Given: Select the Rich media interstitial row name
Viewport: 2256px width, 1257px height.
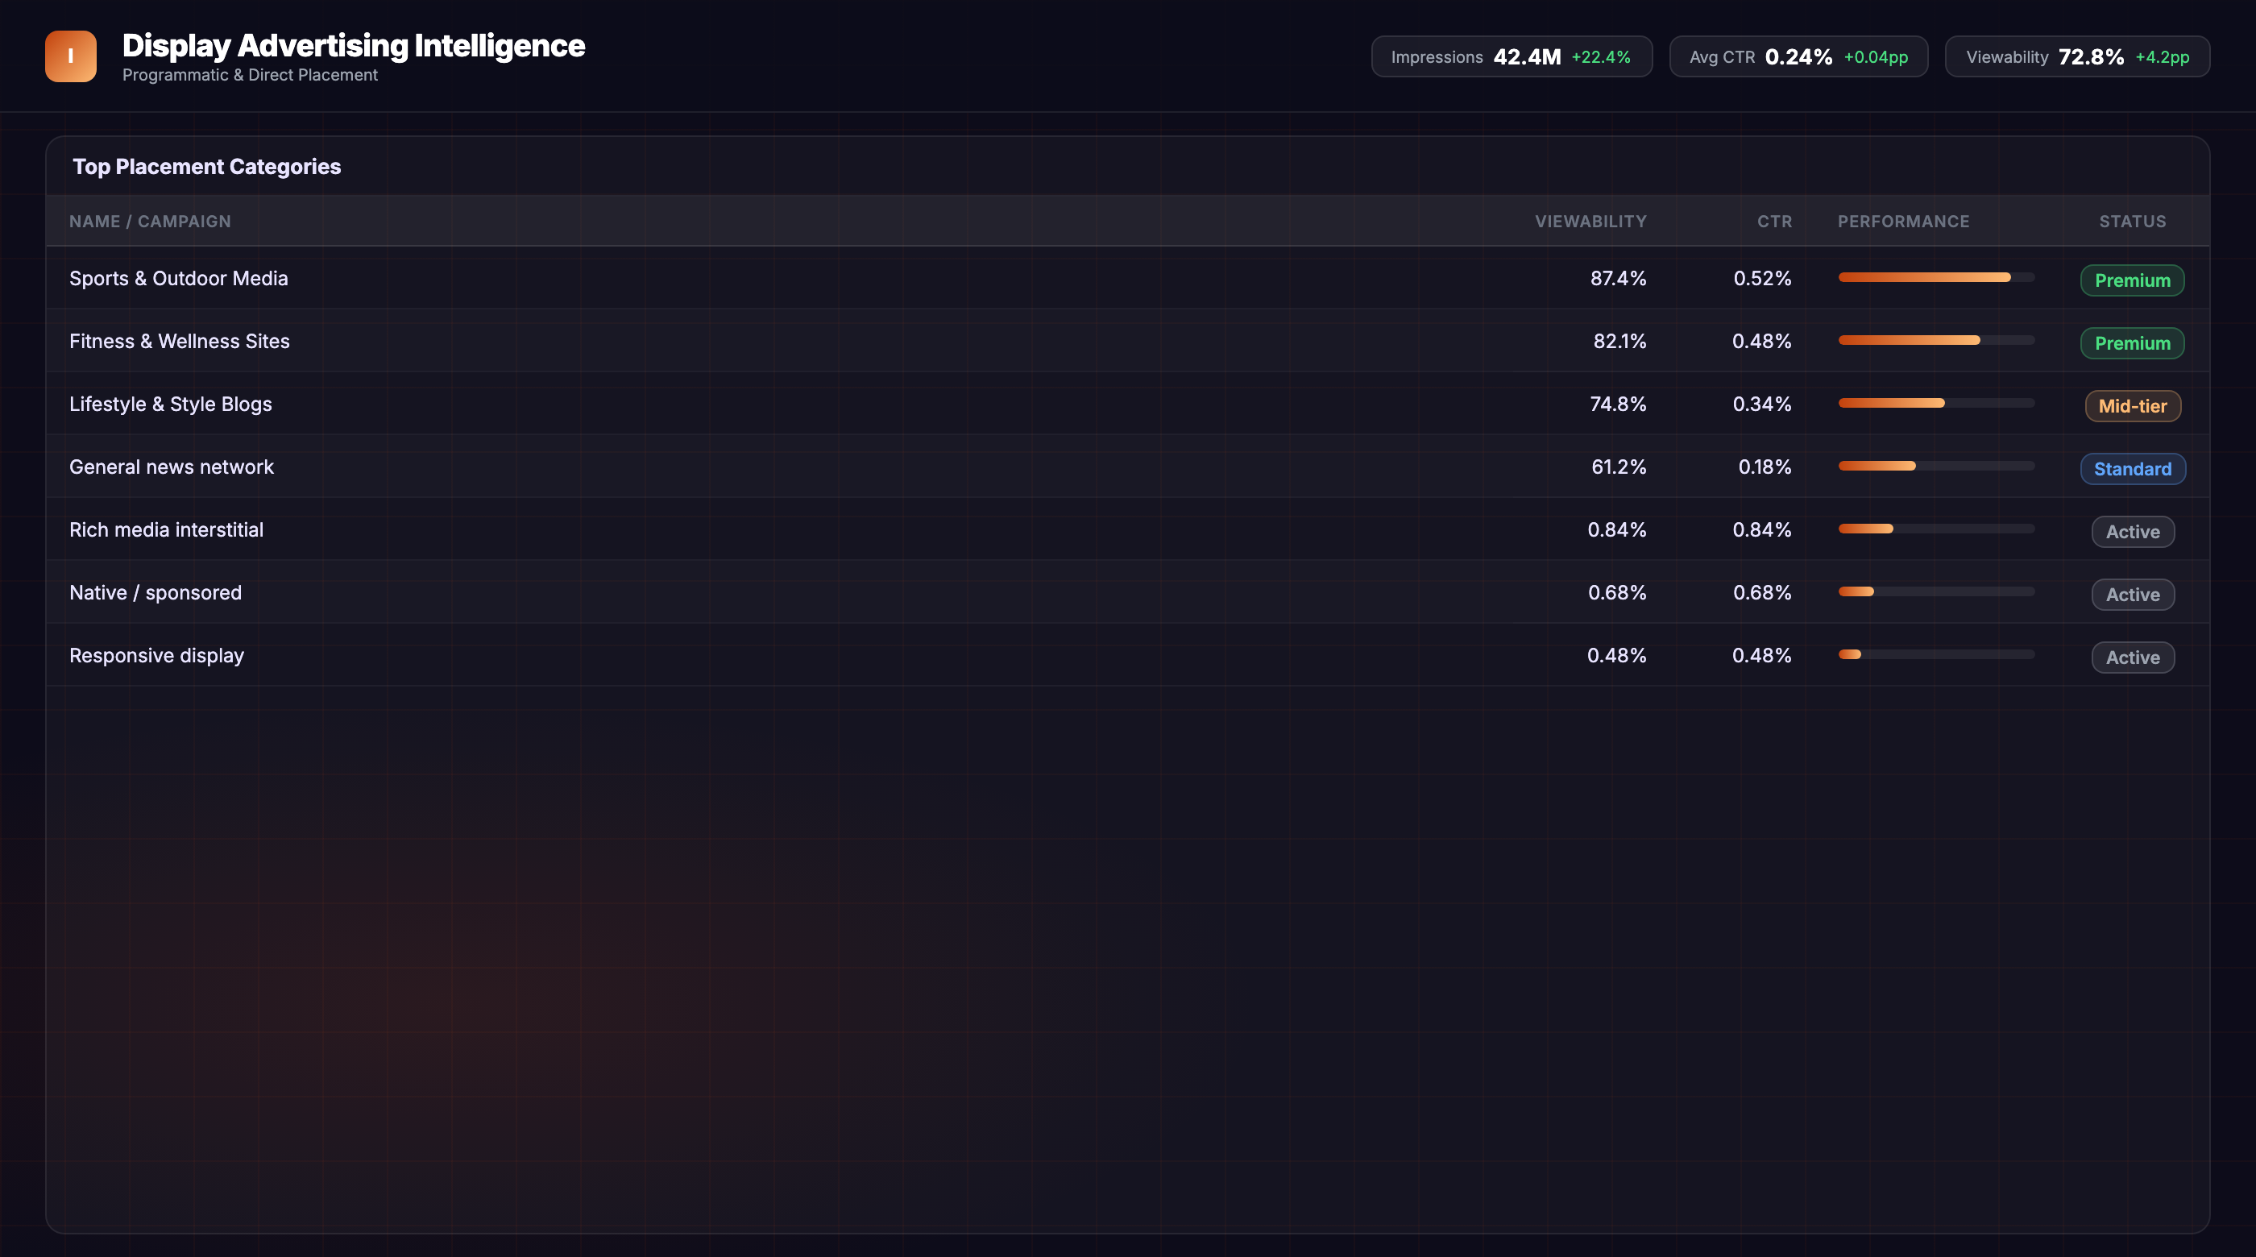Looking at the screenshot, I should point(167,530).
